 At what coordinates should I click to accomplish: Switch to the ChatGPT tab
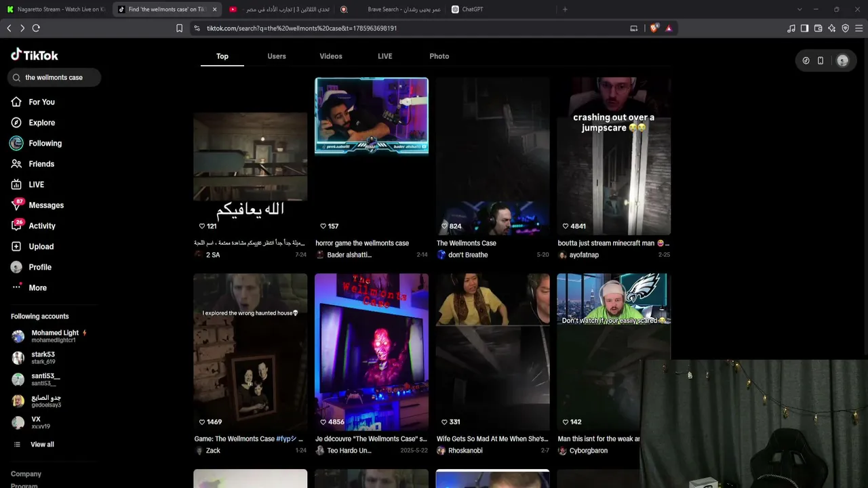[x=500, y=9]
